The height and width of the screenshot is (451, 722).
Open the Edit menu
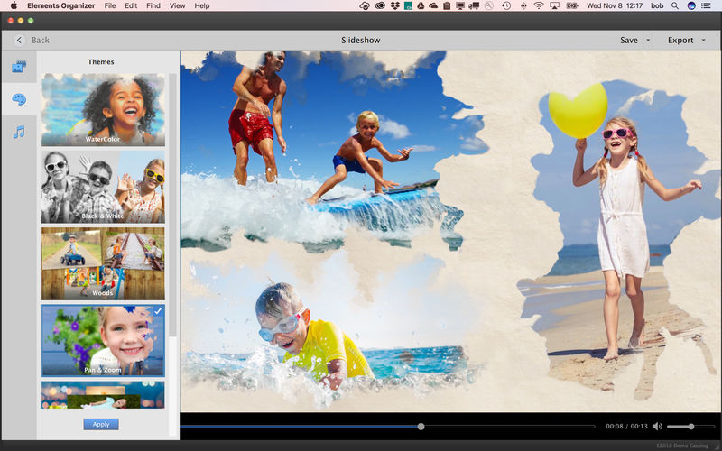131,5
